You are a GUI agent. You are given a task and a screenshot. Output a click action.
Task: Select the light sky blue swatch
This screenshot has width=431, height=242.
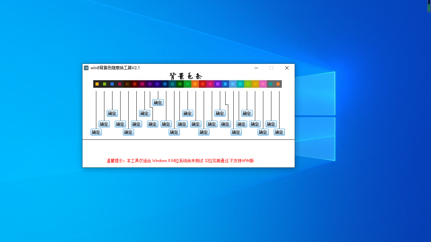point(233,84)
